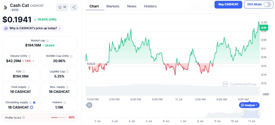This screenshot has width=275, height=125.
Task: Click the share icon button
Action: pos(74,7)
